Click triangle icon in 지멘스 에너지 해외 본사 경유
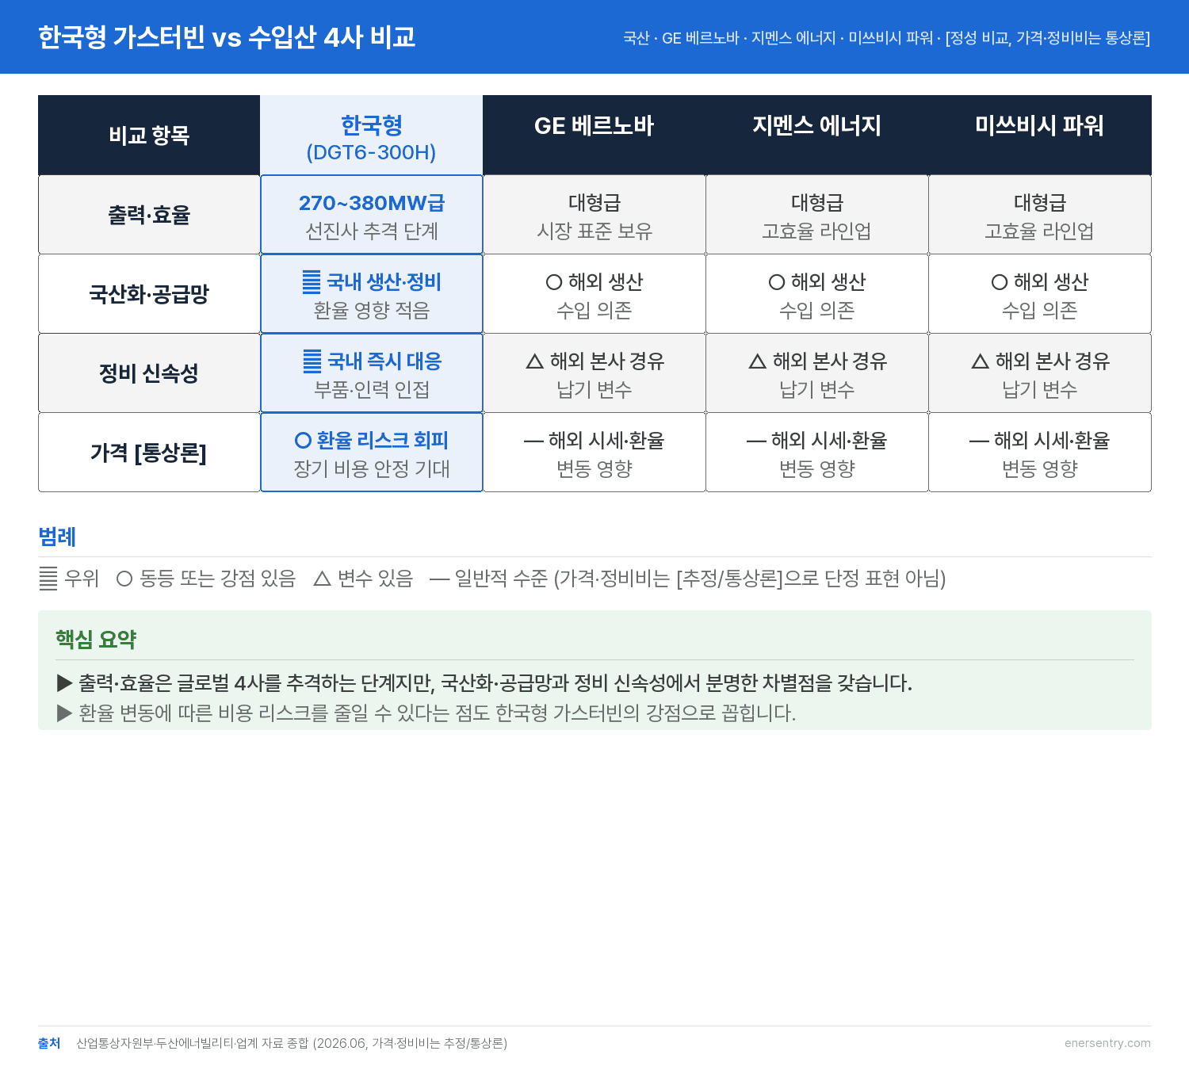The width and height of the screenshot is (1189, 1070). 758,361
